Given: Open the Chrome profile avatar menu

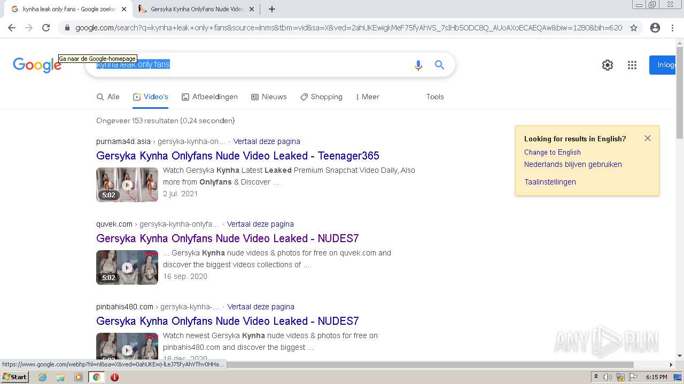Looking at the screenshot, I should pyautogui.click(x=655, y=28).
